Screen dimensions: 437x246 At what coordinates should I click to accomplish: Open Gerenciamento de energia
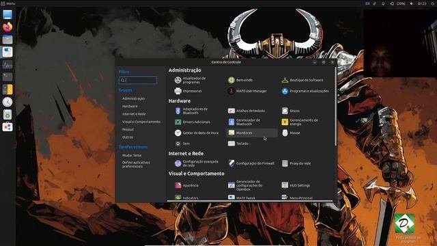(300, 122)
